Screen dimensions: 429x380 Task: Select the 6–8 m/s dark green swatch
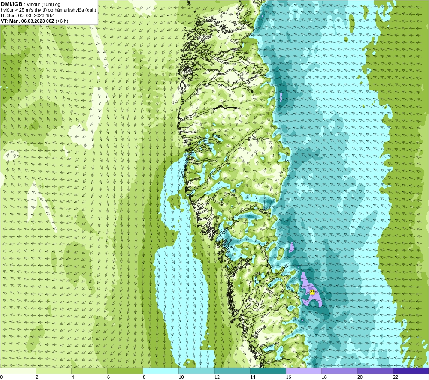[125, 371]
